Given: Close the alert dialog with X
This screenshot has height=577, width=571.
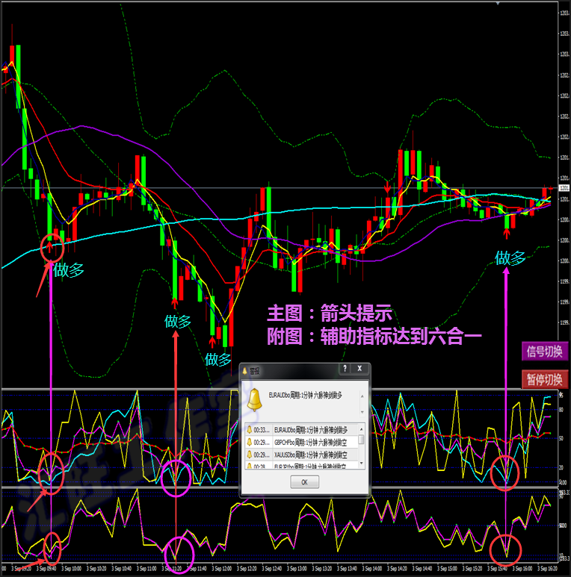Looking at the screenshot, I should click(359, 368).
